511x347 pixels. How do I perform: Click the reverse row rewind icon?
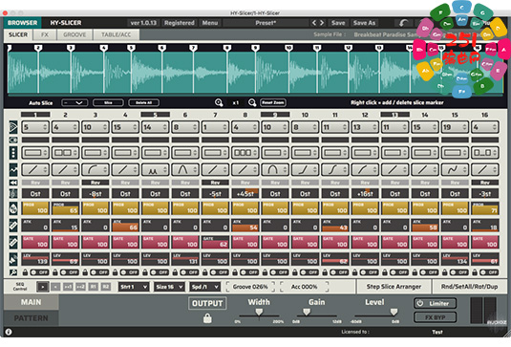(x=13, y=183)
